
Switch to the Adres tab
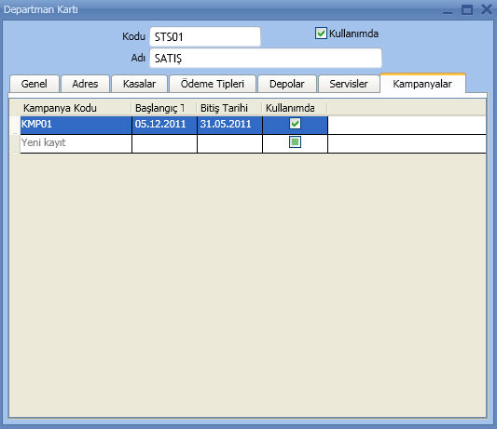[x=85, y=84]
